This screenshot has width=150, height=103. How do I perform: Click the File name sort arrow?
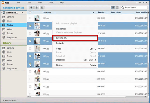[x=93, y=13]
